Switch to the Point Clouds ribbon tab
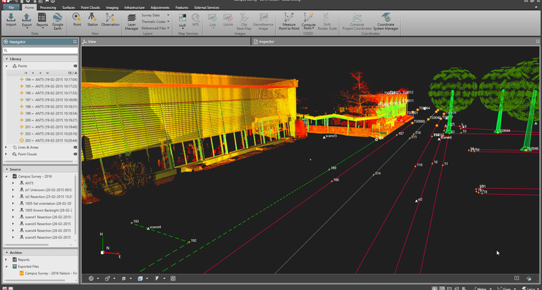This screenshot has height=290, width=542. click(89, 7)
